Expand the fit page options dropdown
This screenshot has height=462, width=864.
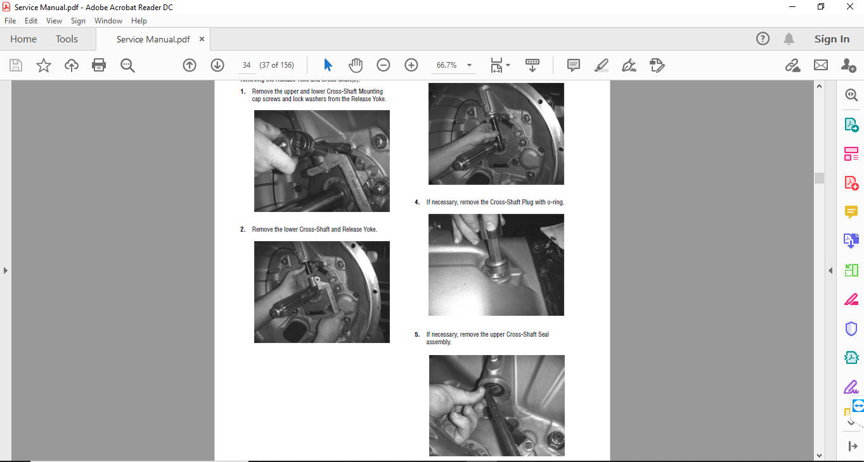[x=508, y=65]
